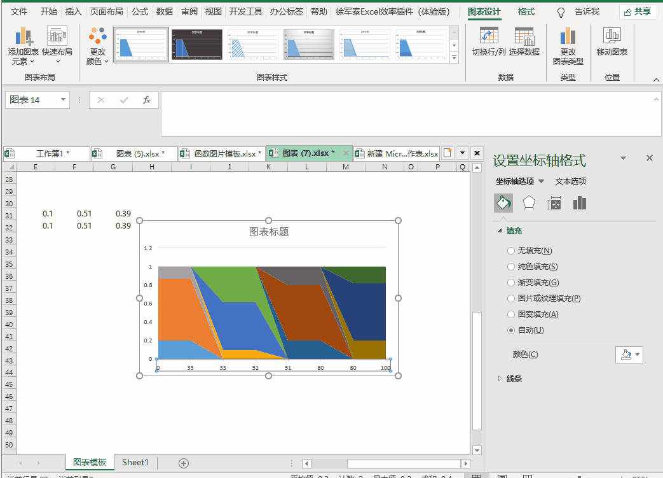The height and width of the screenshot is (478, 663).
Task: Click the select-all corner of the grid
Action: (x=11, y=167)
